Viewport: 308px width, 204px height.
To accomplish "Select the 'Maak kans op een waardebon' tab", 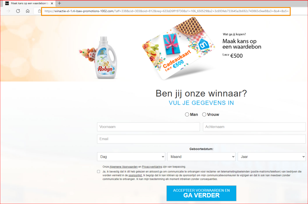I will 29,3.
